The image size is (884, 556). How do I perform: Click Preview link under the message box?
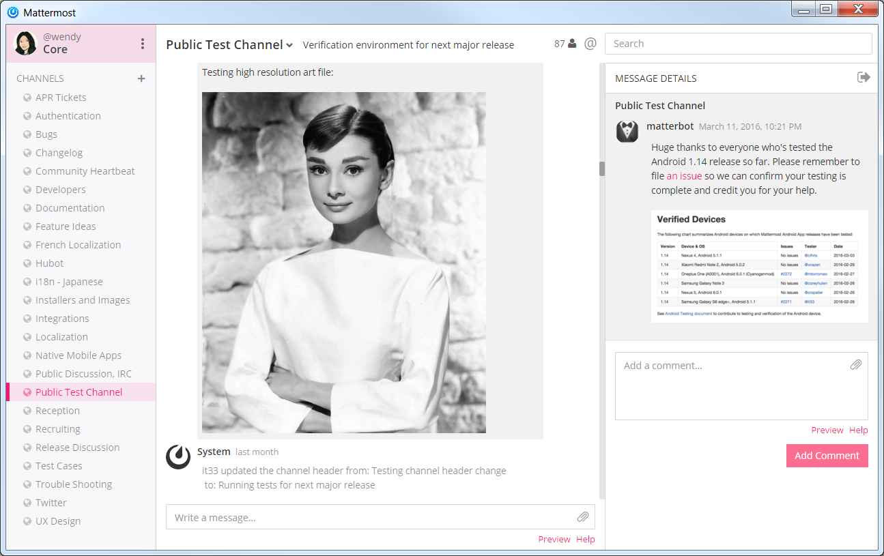(554, 539)
